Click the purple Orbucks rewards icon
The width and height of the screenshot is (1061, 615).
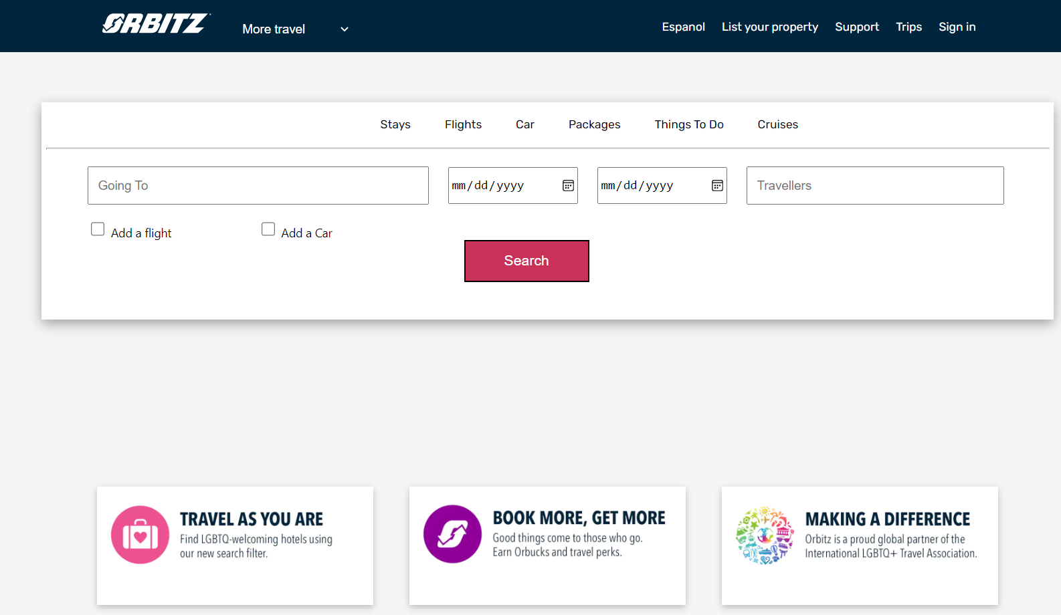(452, 534)
